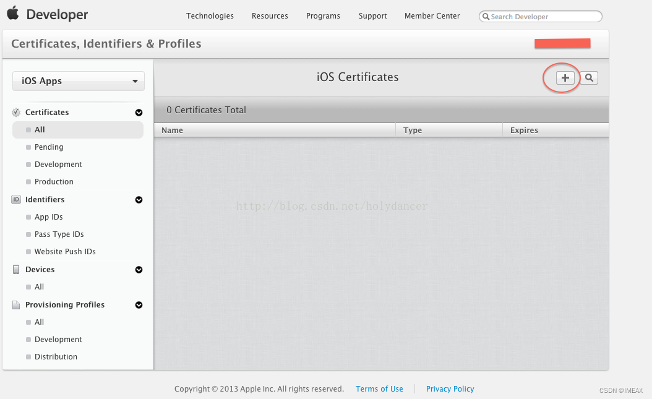Go to Member Center
This screenshot has height=399, width=652.
tap(432, 16)
